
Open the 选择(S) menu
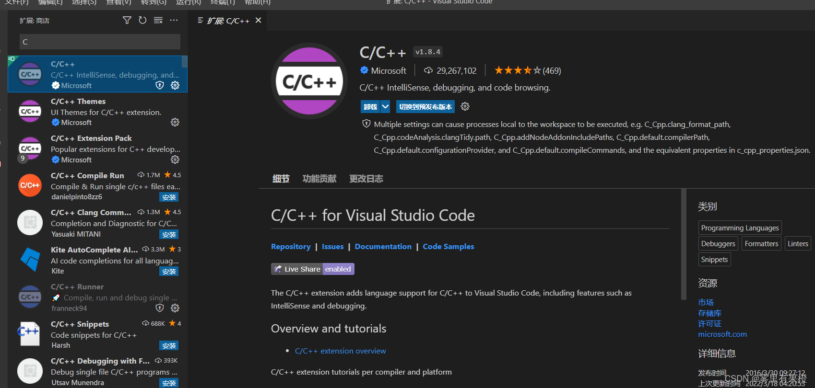pos(84,2)
